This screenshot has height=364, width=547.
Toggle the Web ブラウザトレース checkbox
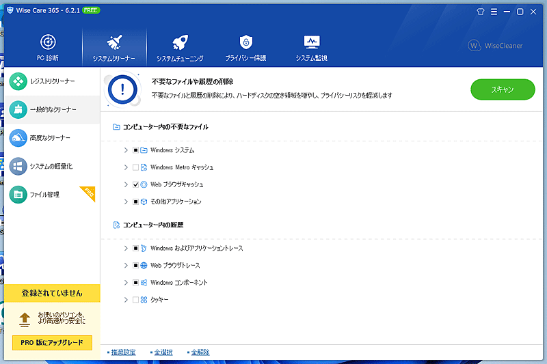[x=135, y=266]
